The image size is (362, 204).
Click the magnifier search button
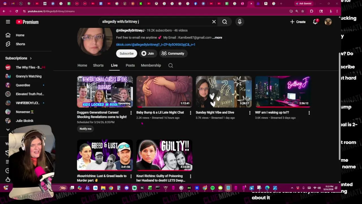tap(225, 22)
